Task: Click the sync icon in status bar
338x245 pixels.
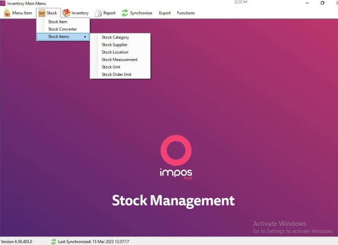Action: 53,241
